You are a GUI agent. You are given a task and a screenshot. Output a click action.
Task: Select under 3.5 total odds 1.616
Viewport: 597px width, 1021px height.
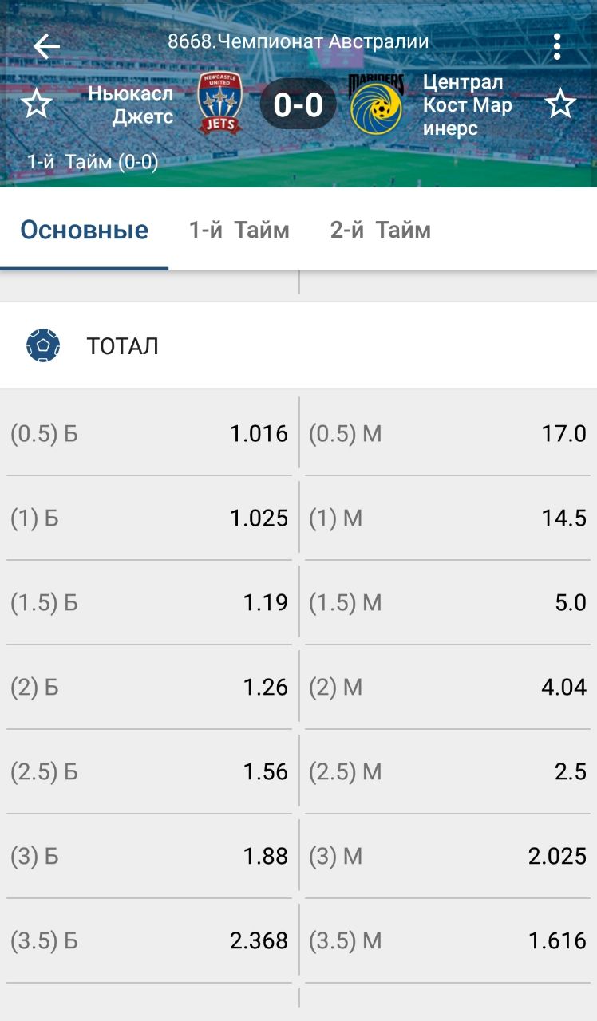click(449, 941)
